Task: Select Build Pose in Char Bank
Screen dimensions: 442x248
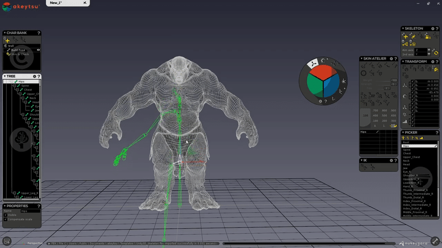Action: click(18, 50)
